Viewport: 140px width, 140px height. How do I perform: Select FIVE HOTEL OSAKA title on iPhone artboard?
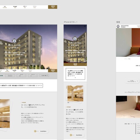[x=75, y=44]
